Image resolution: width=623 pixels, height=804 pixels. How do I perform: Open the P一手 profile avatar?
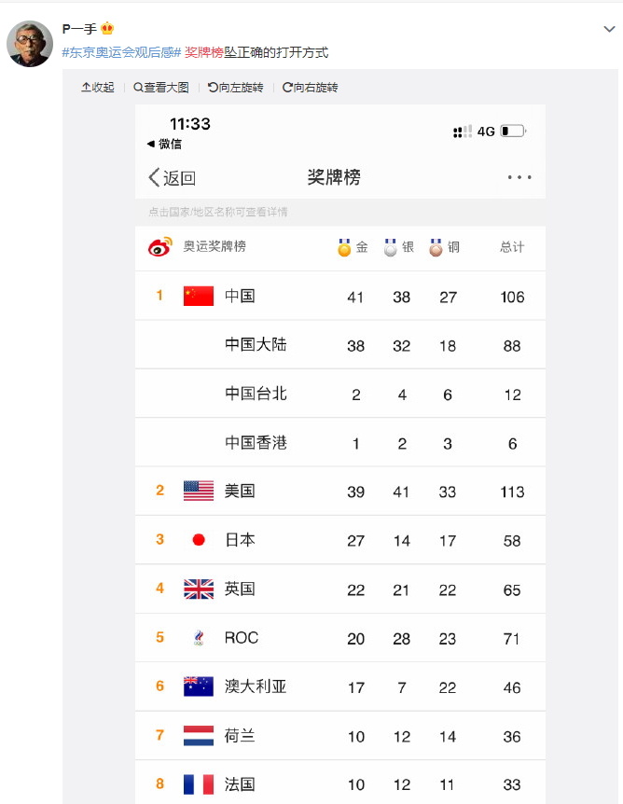30,44
